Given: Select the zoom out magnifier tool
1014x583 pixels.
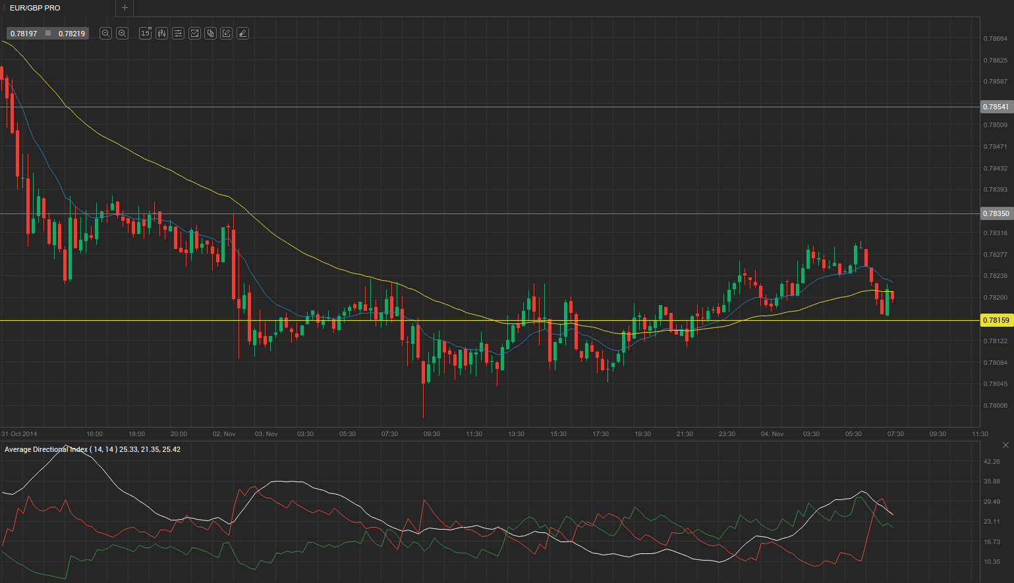Looking at the screenshot, I should point(105,33).
